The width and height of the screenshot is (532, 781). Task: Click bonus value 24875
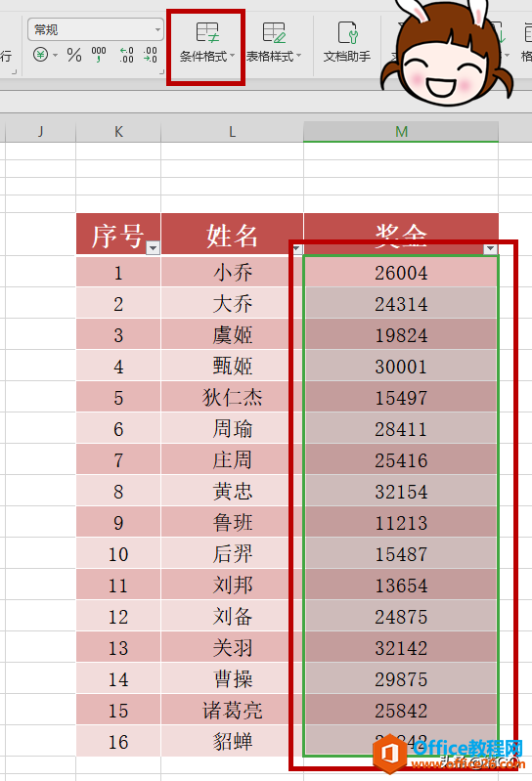coord(401,616)
